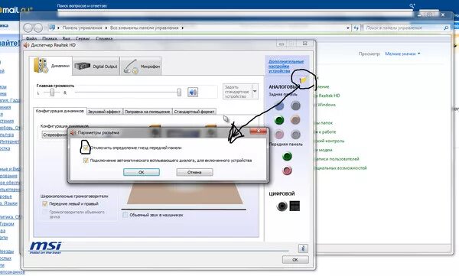Screen dimensions: 459x276
Task: Click the round digital coaxial output icon
Action: coord(282,206)
